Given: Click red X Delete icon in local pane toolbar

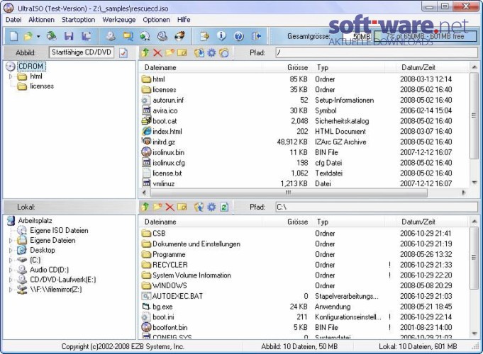Looking at the screenshot, I should point(170,207).
